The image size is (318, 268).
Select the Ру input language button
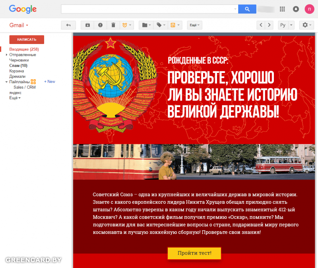tap(283, 25)
